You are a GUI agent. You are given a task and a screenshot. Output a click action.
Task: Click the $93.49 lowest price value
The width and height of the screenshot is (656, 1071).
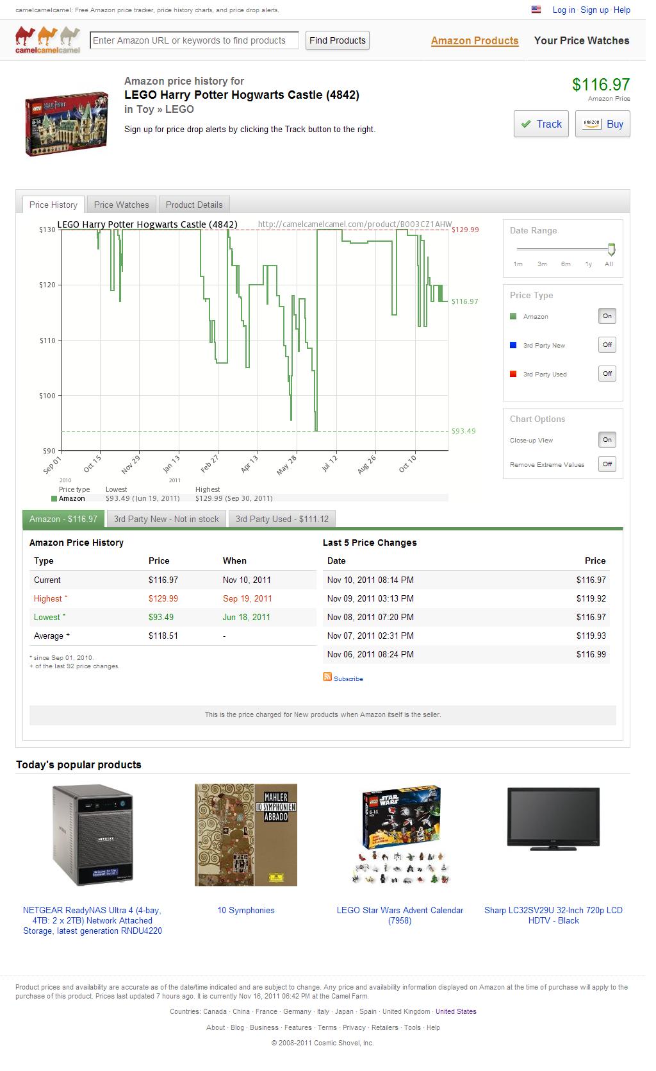tap(161, 617)
